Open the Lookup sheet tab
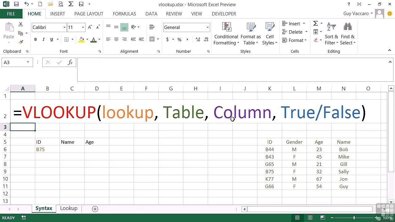Screen dimensions: 395x222 tap(69, 208)
